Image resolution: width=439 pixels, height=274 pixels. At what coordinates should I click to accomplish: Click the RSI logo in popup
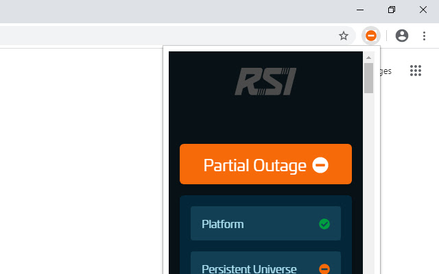pyautogui.click(x=265, y=82)
